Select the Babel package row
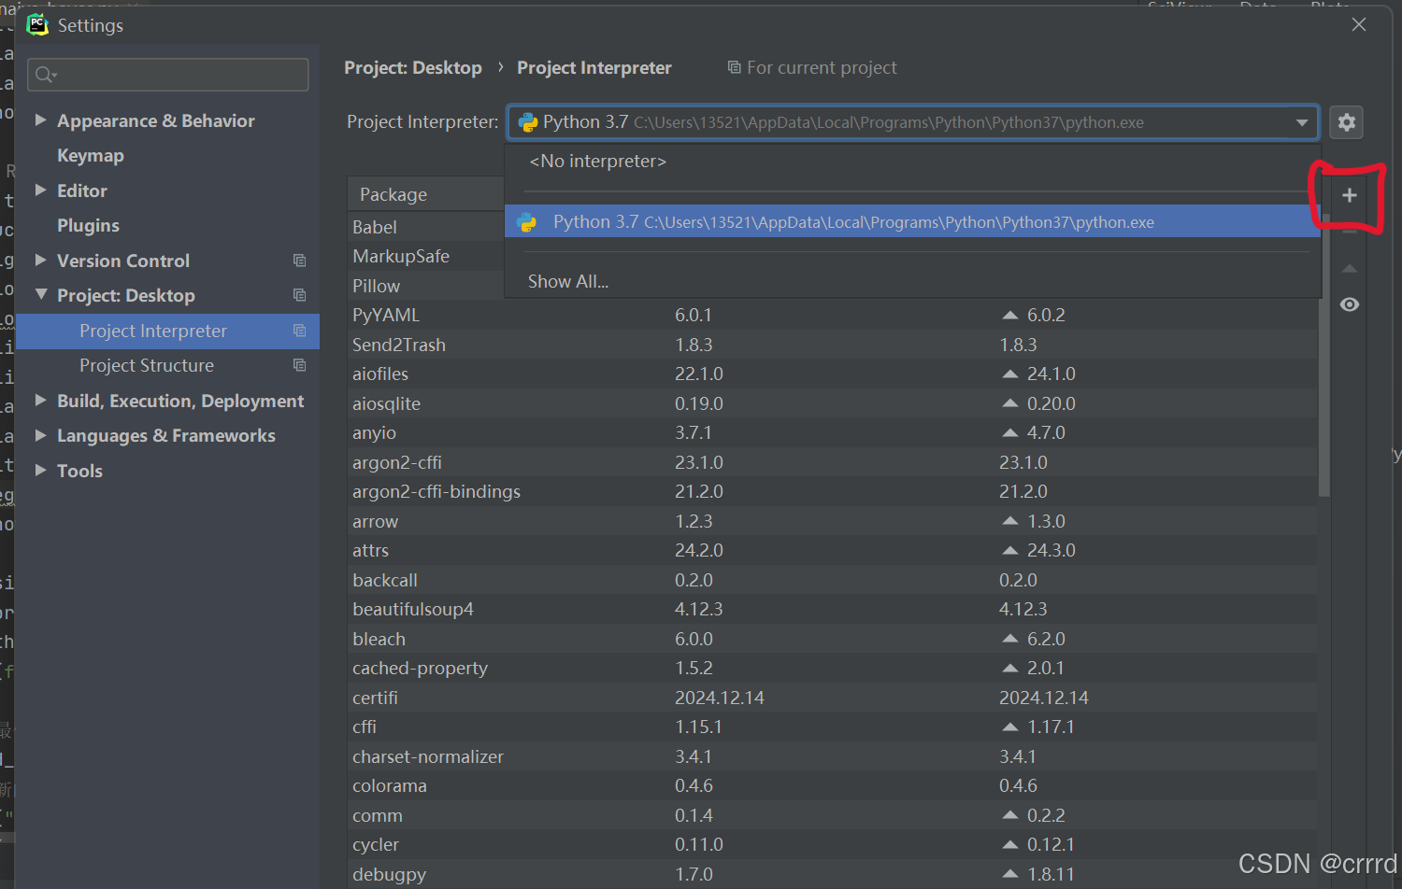The width and height of the screenshot is (1402, 889). pyautogui.click(x=426, y=227)
